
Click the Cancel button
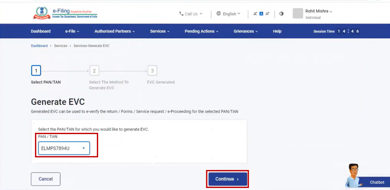46,179
